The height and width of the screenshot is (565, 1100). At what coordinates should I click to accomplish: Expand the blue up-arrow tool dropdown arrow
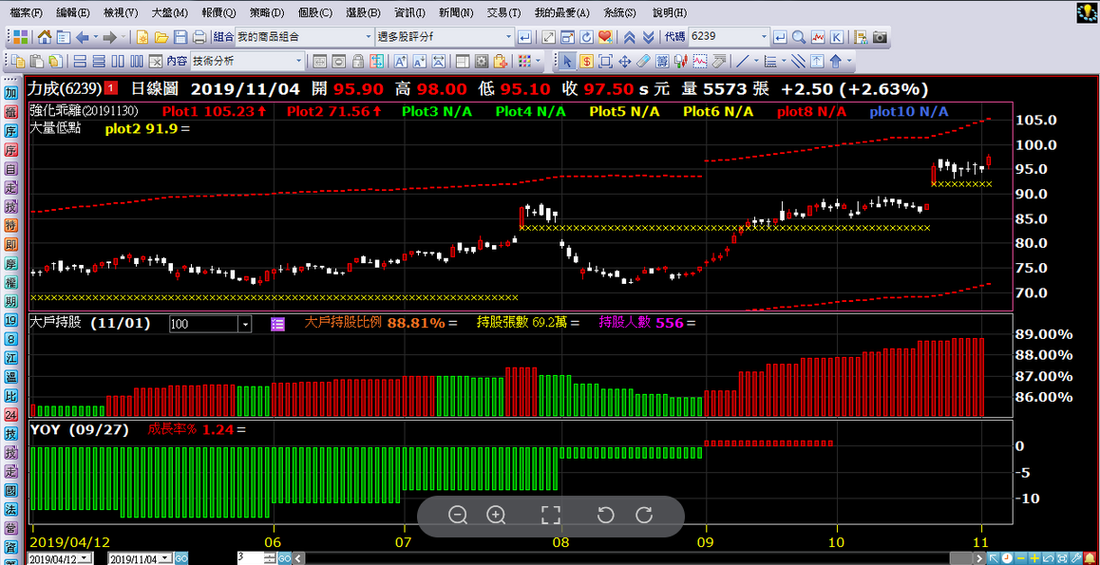pos(849,61)
